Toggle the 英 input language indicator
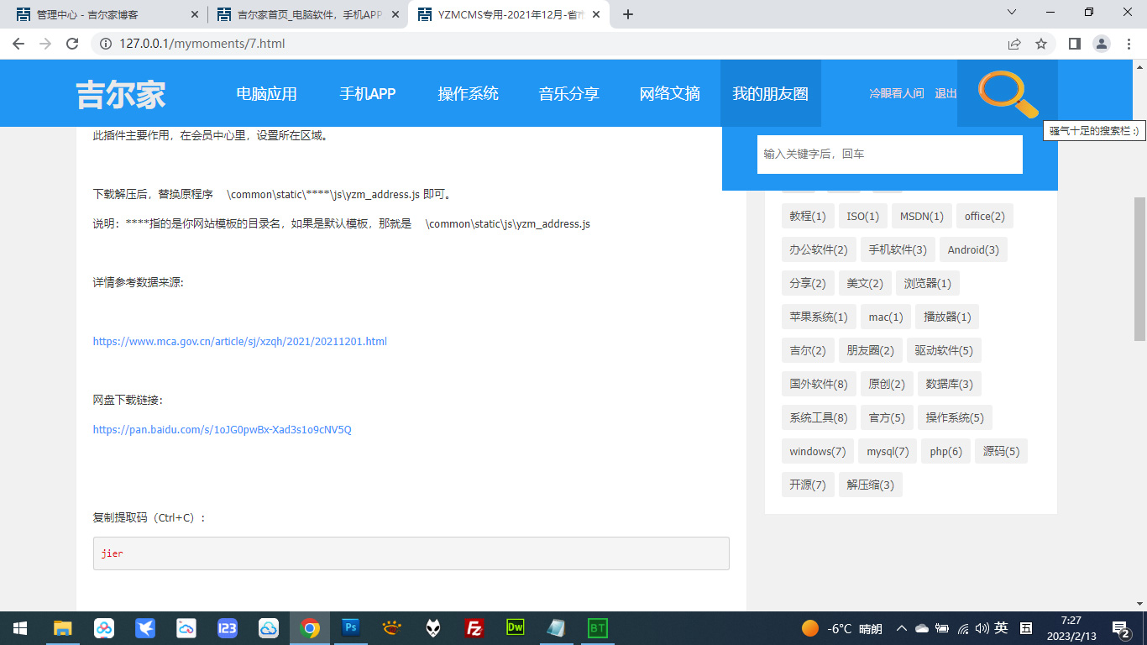The height and width of the screenshot is (645, 1147). click(1001, 628)
